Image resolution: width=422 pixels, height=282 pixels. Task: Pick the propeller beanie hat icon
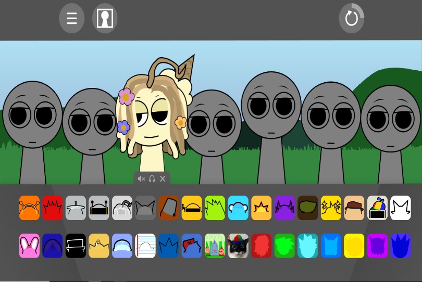click(x=377, y=208)
